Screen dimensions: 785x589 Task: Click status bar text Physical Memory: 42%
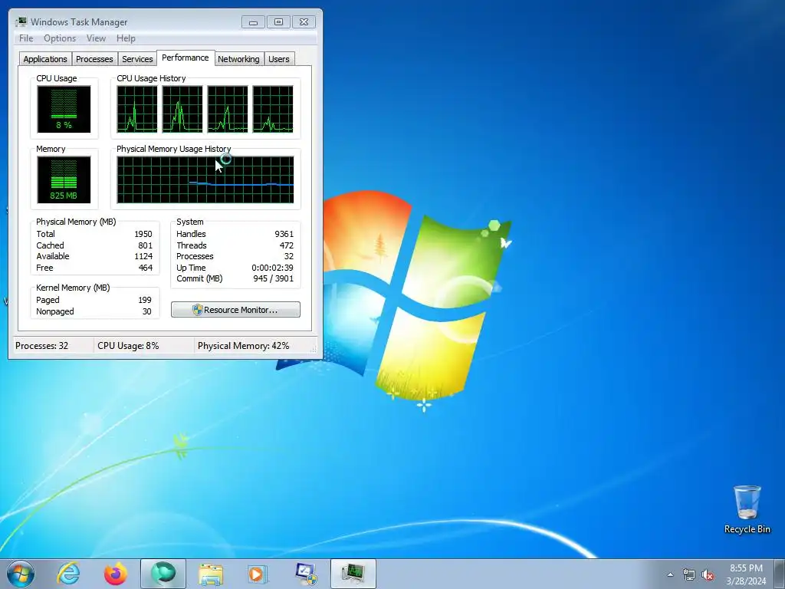pos(243,346)
